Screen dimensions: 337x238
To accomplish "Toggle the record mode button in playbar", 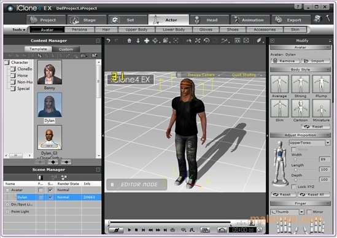I will coord(116,230).
